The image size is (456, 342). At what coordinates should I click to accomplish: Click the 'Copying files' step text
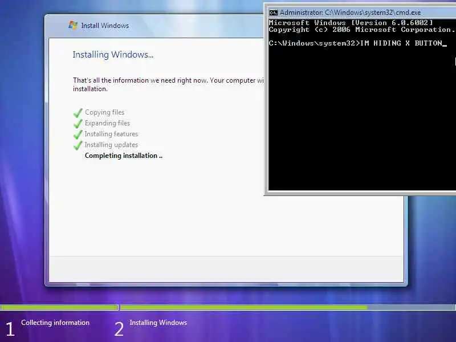(x=104, y=112)
